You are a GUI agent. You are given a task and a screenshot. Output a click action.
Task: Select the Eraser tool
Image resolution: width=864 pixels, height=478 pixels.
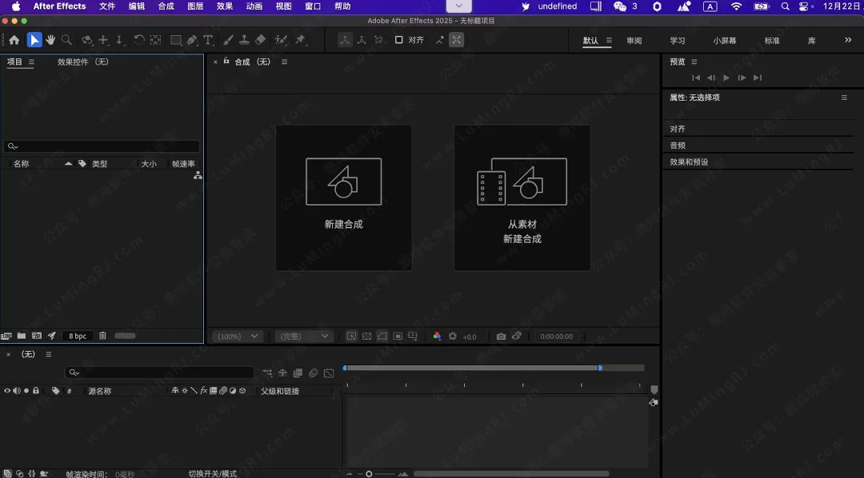[260, 40]
